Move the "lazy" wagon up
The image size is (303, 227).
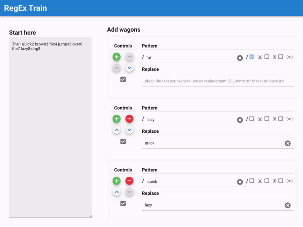pyautogui.click(x=117, y=130)
